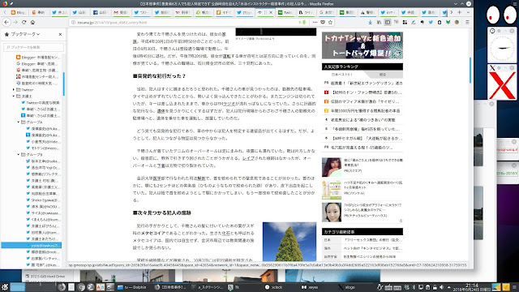519x292 pixels.
Task: Click the メタセコイア link in article
Action: pyautogui.click(x=153, y=233)
